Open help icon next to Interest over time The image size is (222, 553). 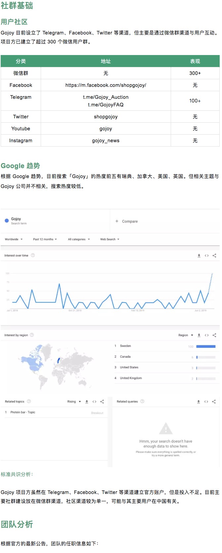click(x=33, y=255)
